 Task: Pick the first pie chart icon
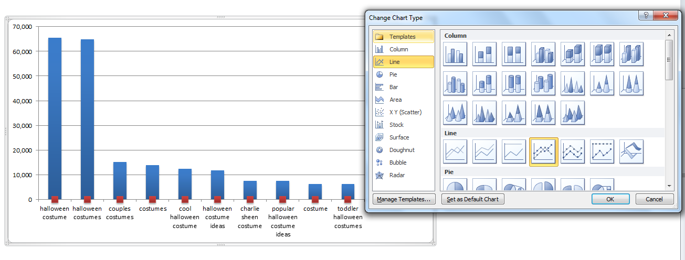455,188
